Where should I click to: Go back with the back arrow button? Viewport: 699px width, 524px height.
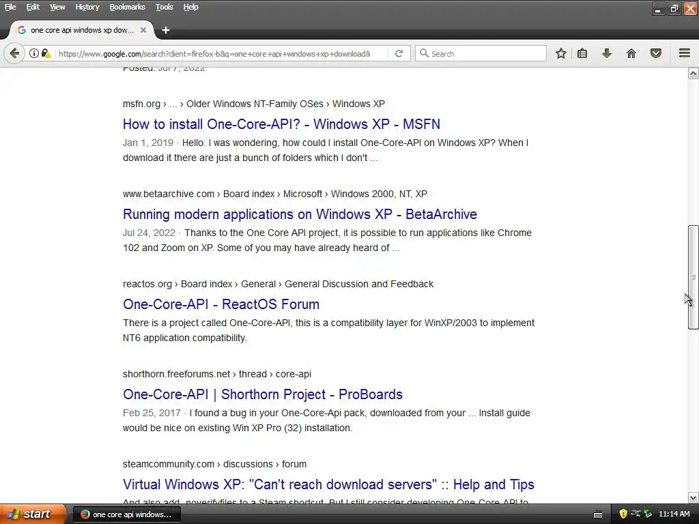click(x=14, y=53)
